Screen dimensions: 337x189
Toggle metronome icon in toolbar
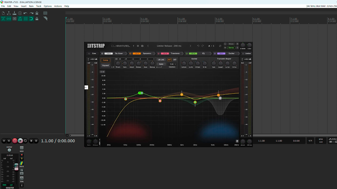pyautogui.click(x=37, y=13)
